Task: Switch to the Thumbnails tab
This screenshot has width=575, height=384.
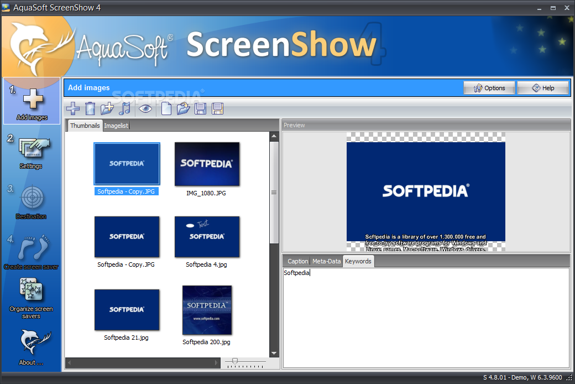Action: pos(85,126)
